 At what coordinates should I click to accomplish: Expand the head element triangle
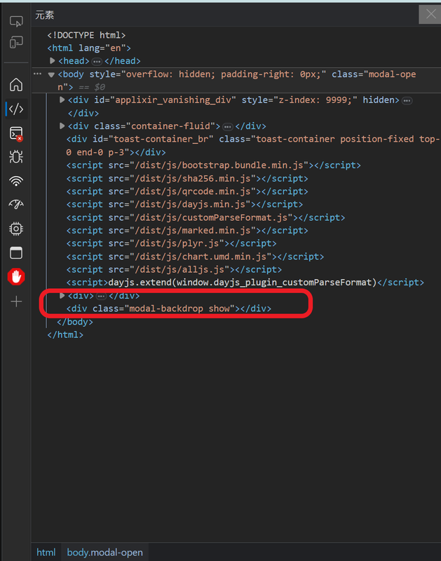coord(52,61)
